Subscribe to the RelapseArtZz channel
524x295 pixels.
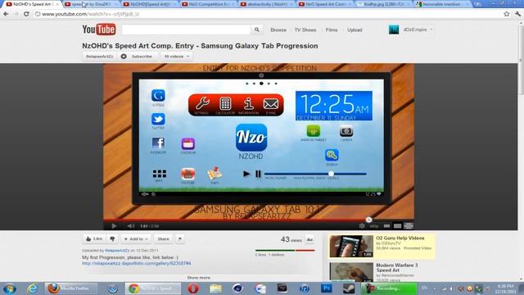138,57
